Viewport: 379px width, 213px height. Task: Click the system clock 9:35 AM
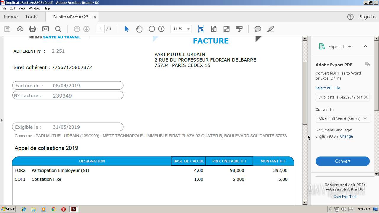pyautogui.click(x=364, y=209)
